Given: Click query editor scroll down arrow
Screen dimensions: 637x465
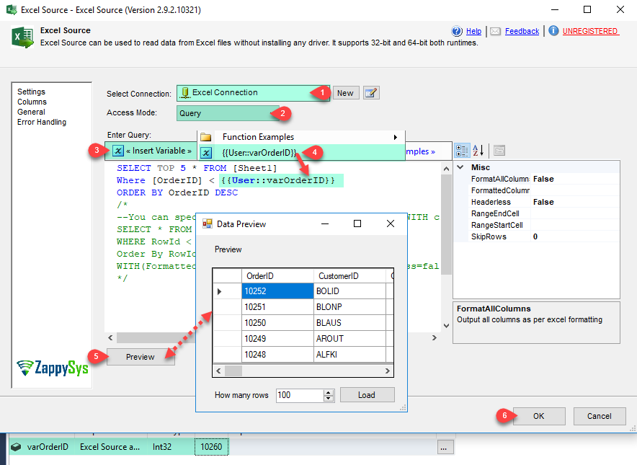Looking at the screenshot, I should (446, 326).
